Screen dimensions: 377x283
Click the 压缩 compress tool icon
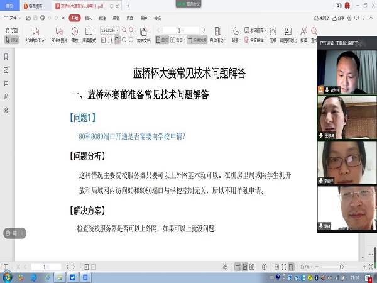[x=273, y=36]
